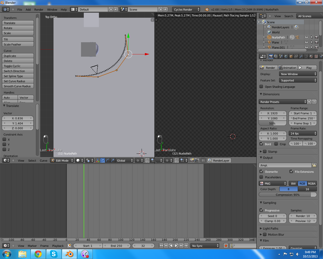Open the World properties tab icon
Viewport: 323px width, 259px height.
(x=286, y=56)
